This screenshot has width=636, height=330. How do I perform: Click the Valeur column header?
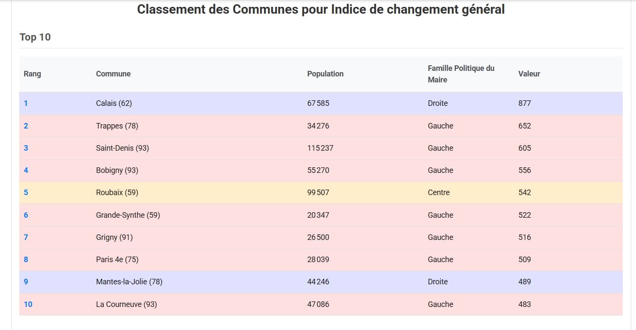tap(529, 74)
